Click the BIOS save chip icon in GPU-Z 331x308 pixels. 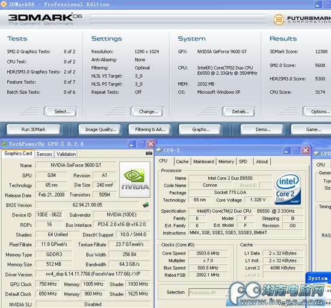[x=146, y=205]
